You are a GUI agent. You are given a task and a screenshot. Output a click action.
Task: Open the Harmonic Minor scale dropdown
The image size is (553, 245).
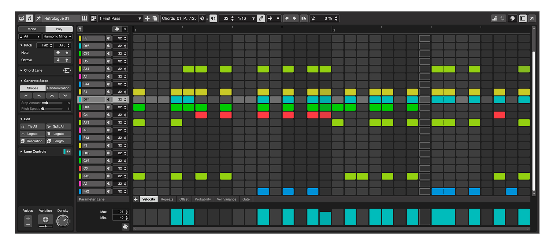coord(57,36)
